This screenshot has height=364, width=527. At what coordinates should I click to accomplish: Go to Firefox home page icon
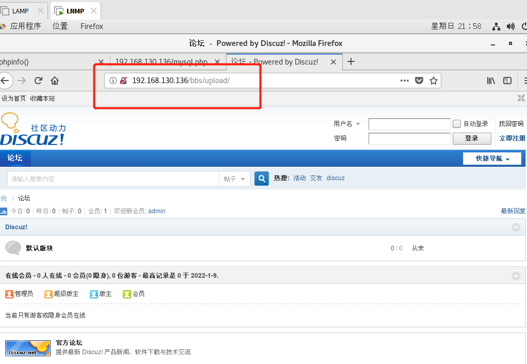point(55,81)
